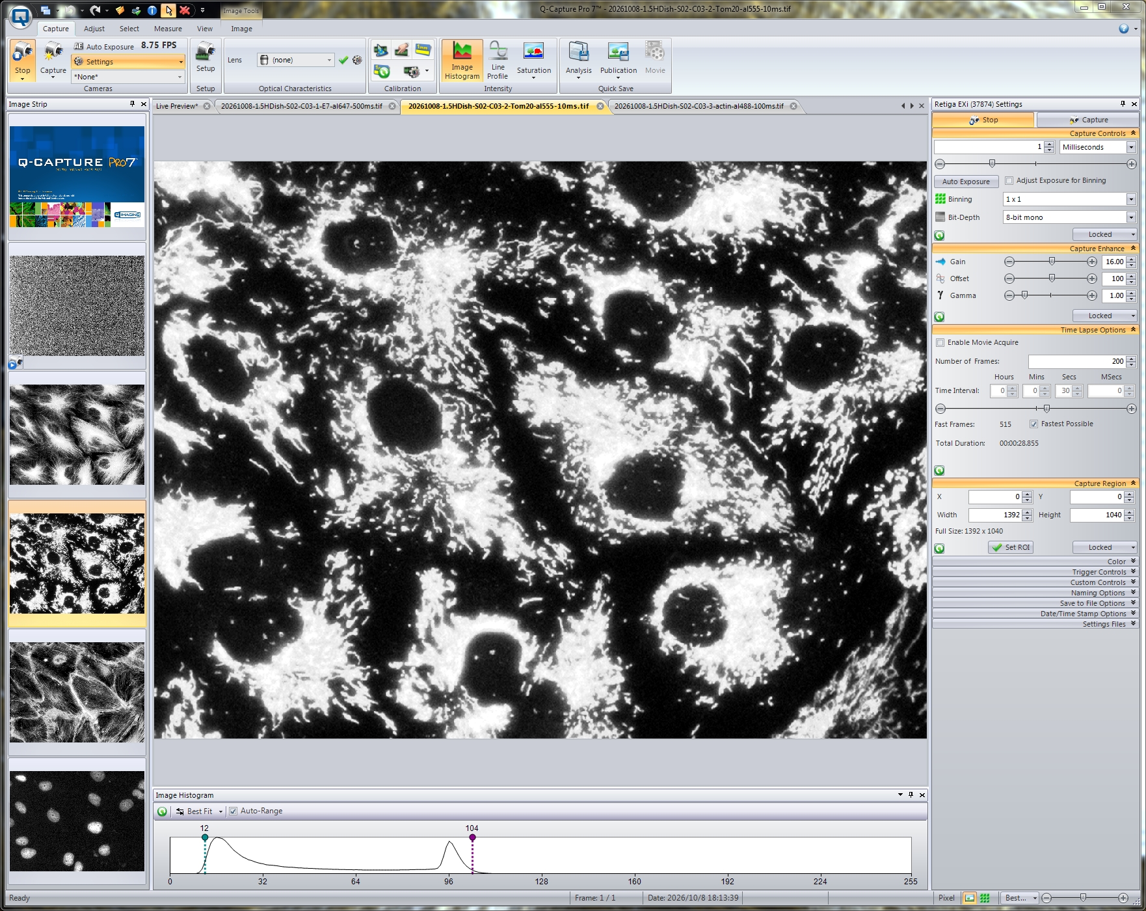Toggle Enable Movie Acquire checkbox
Viewport: 1146px width, 911px height.
coord(940,343)
